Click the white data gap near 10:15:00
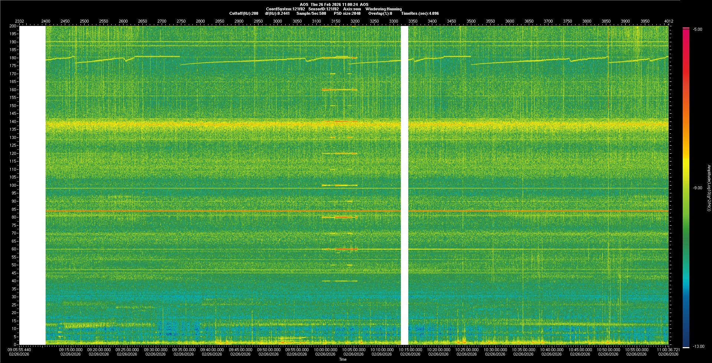The height and width of the screenshot is (363, 712). coord(404,185)
